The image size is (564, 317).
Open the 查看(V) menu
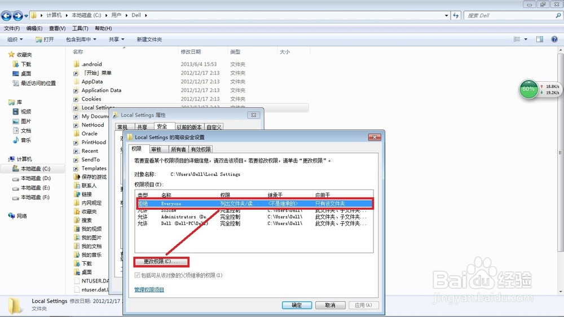(x=57, y=28)
